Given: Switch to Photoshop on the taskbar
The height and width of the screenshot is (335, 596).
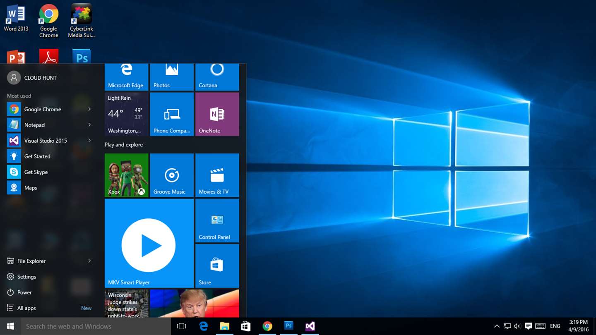Looking at the screenshot, I should 289,326.
